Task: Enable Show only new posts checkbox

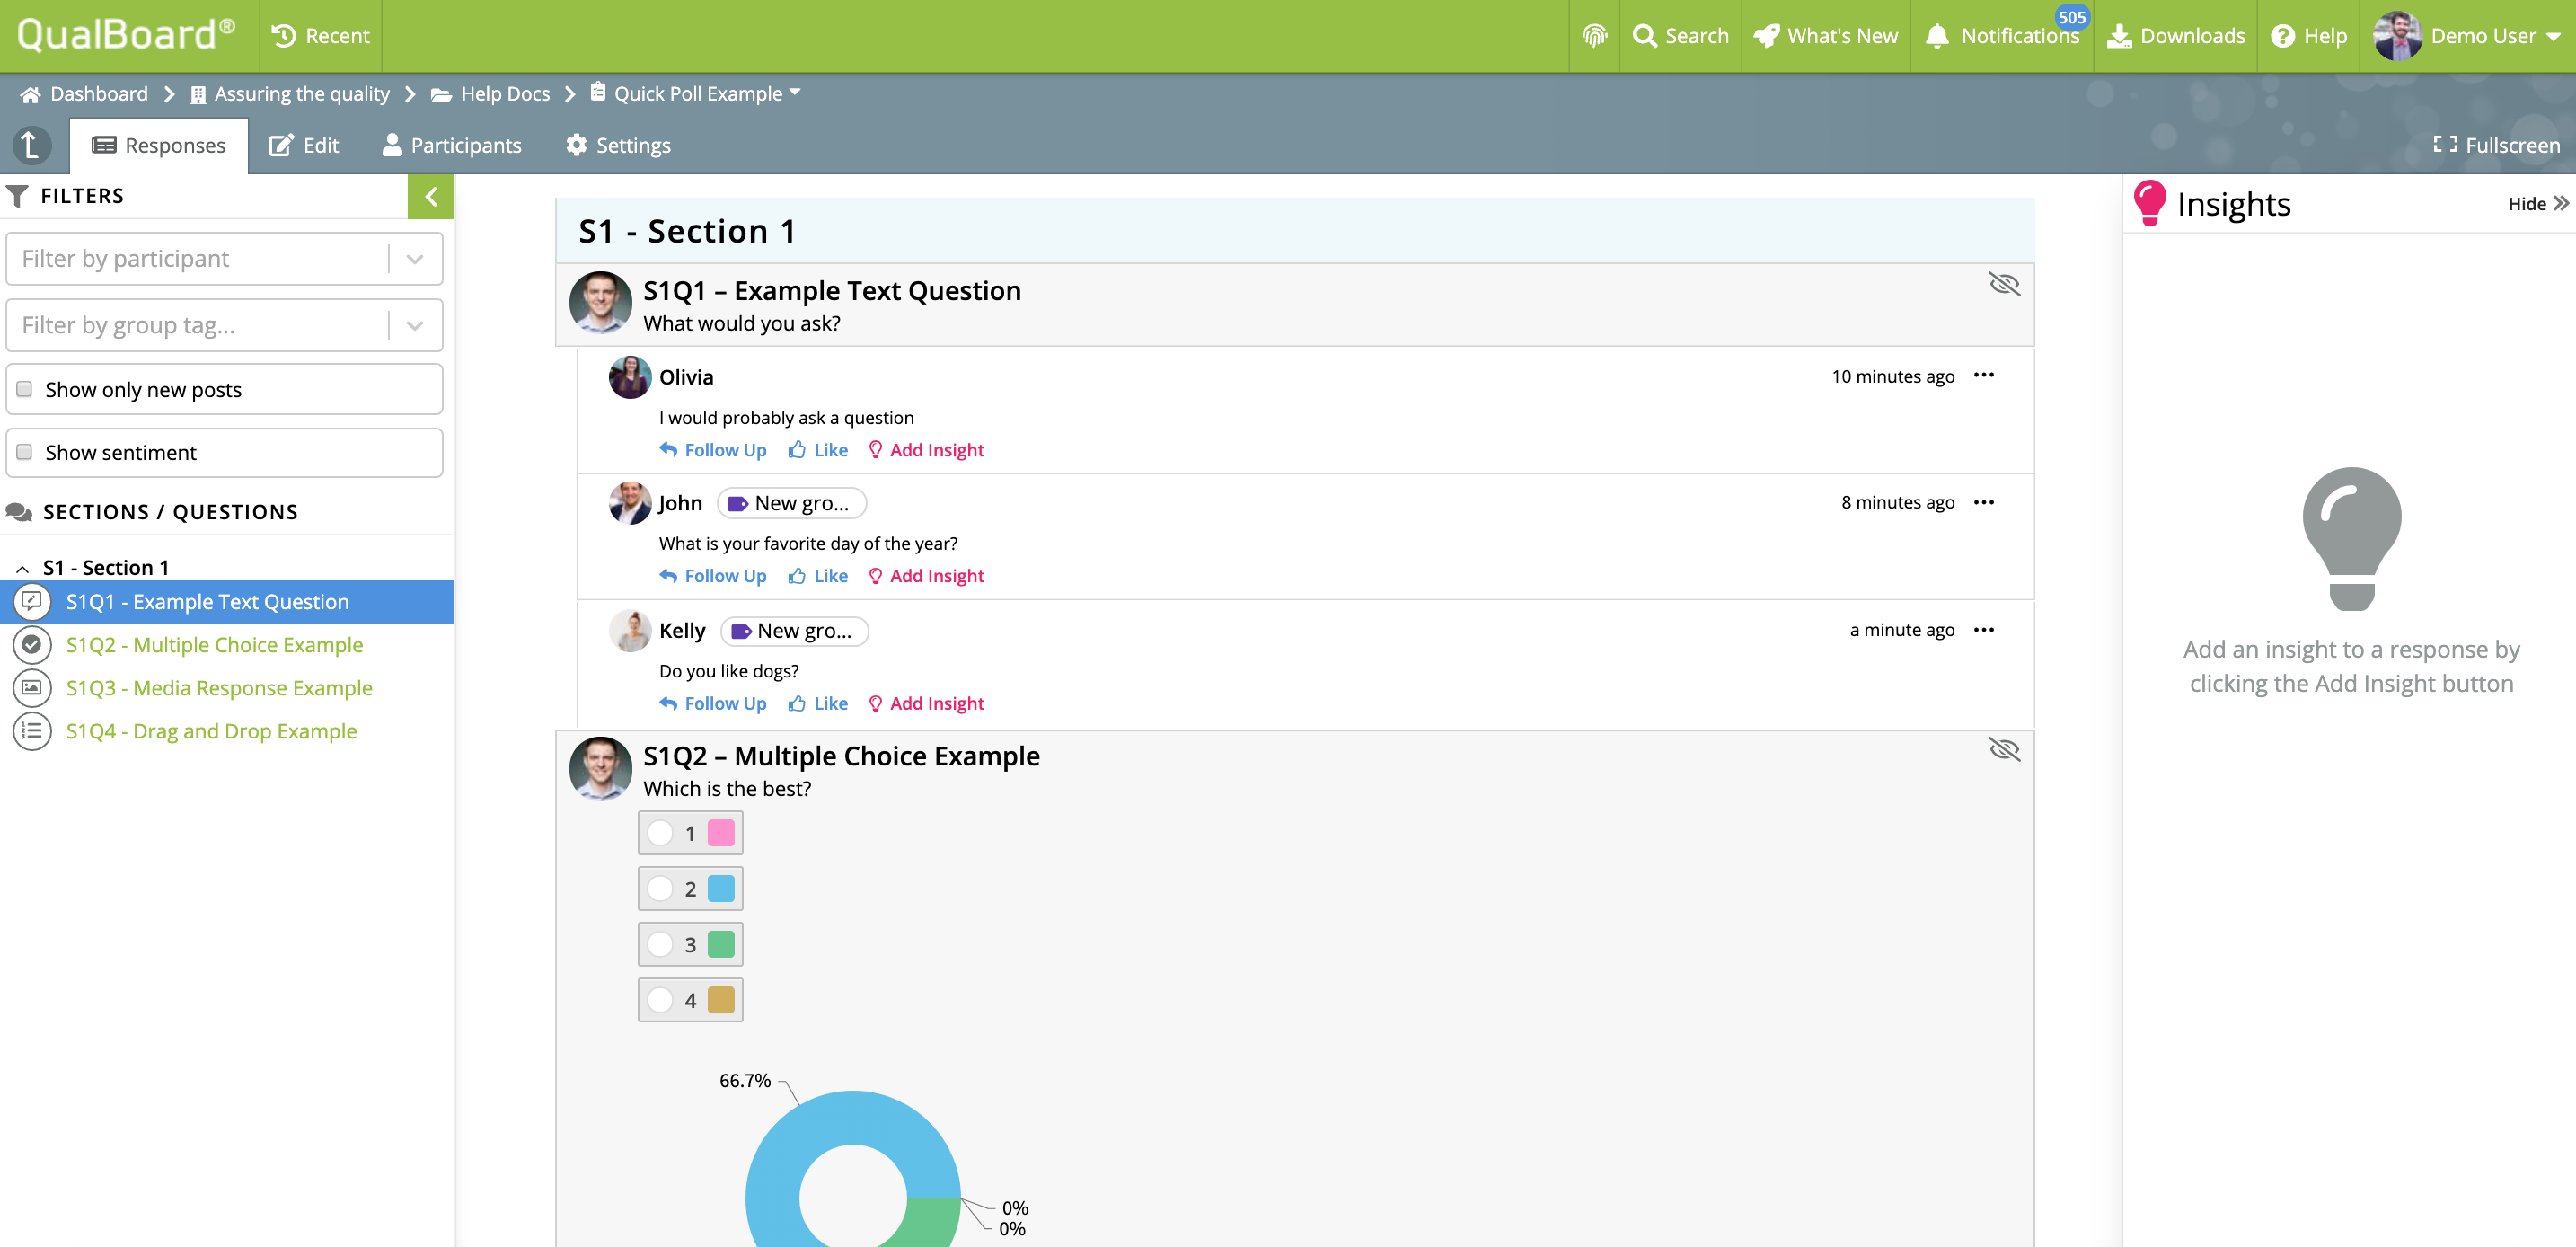Action: tap(25, 389)
